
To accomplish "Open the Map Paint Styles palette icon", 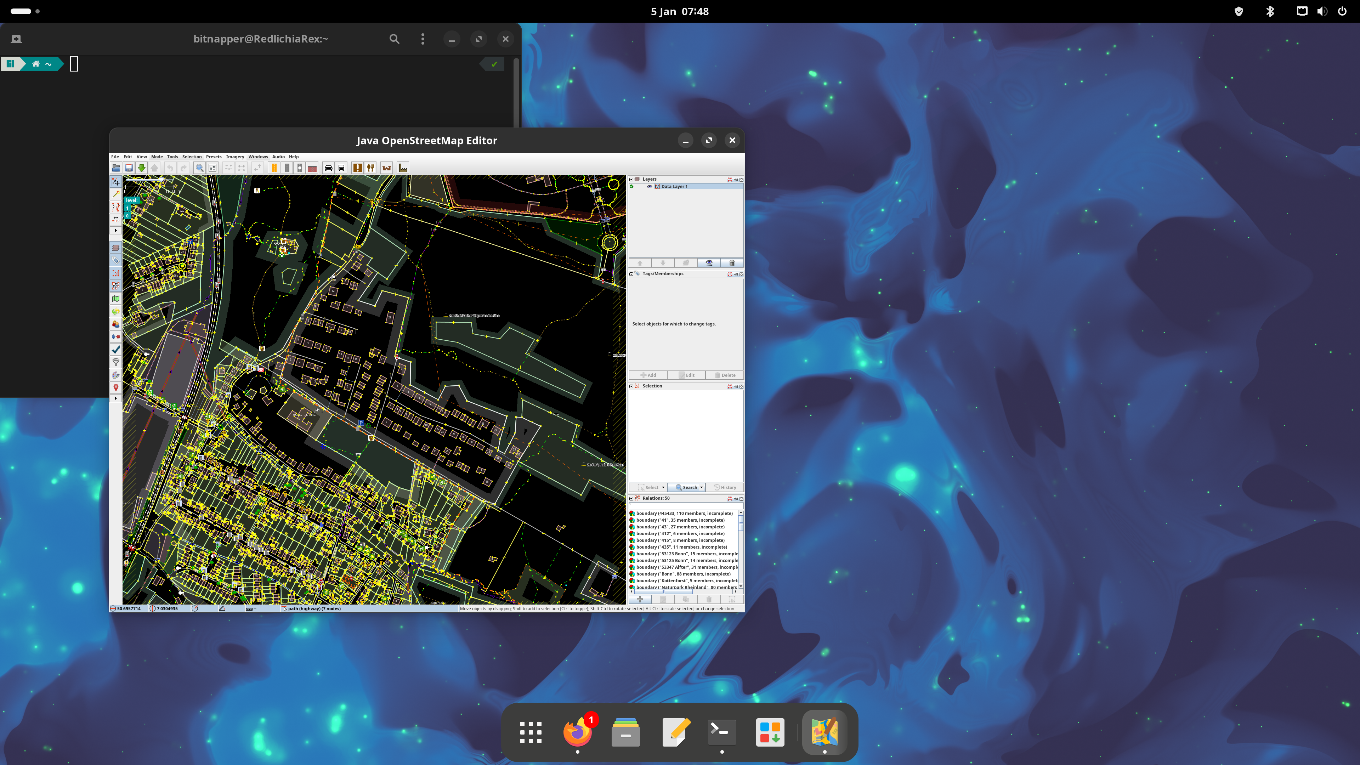I will pos(115,375).
